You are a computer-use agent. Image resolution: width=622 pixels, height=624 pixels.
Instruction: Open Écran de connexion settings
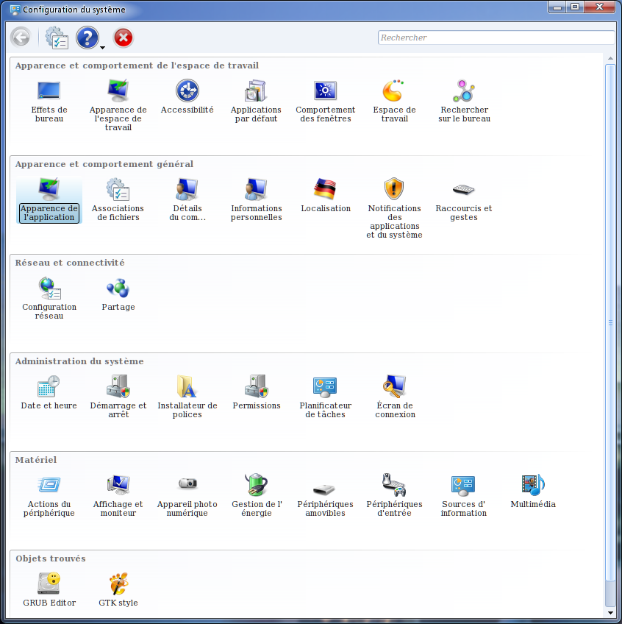395,397
